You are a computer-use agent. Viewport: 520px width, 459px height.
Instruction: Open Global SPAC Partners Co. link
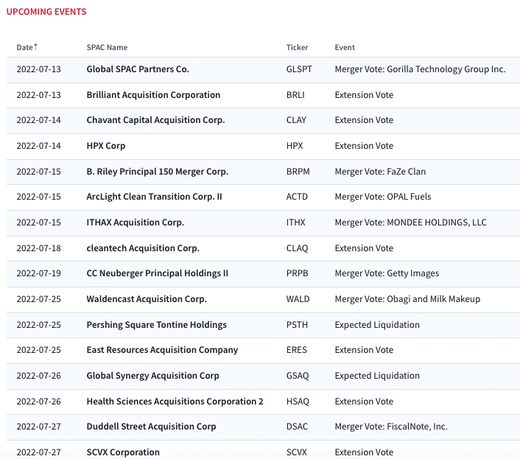click(x=138, y=69)
